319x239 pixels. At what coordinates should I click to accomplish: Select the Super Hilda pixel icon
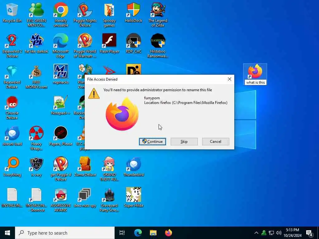tap(133, 198)
